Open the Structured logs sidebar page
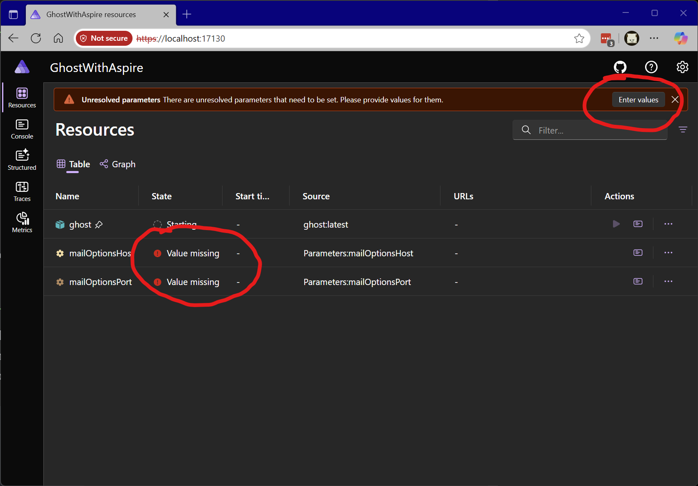The height and width of the screenshot is (486, 698). 22,160
